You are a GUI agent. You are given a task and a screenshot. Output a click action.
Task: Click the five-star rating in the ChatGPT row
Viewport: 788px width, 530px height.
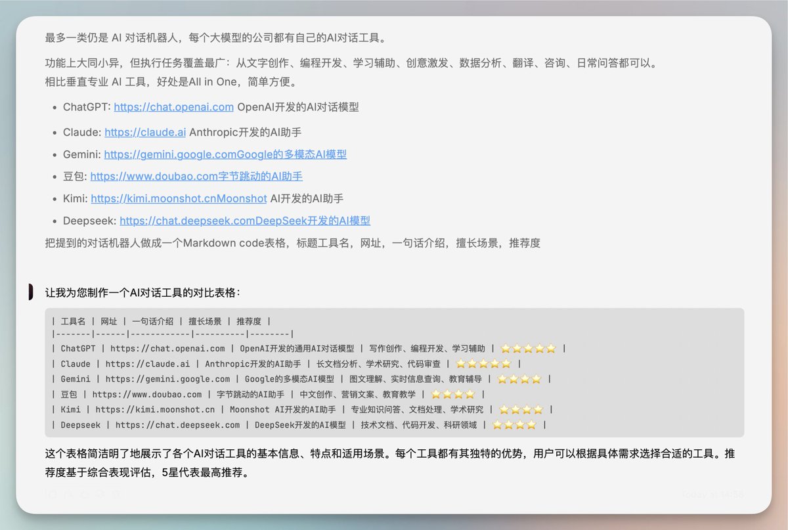coord(528,349)
